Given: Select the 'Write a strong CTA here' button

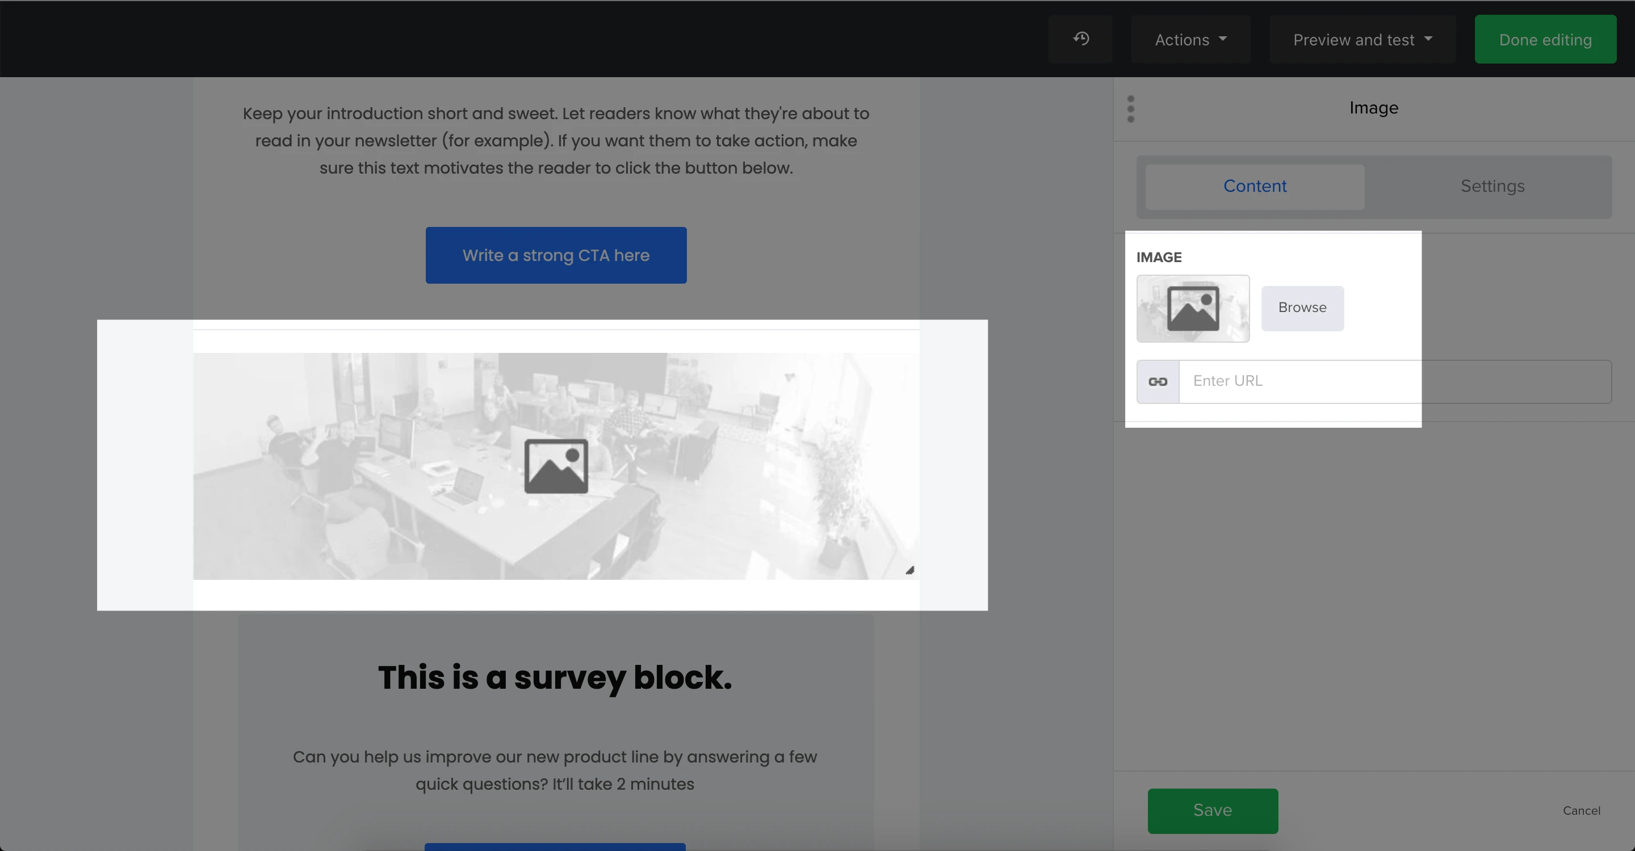Looking at the screenshot, I should pyautogui.click(x=556, y=255).
